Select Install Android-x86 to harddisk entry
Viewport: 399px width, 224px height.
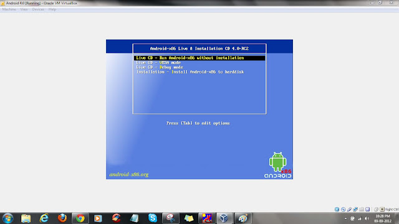(190, 72)
